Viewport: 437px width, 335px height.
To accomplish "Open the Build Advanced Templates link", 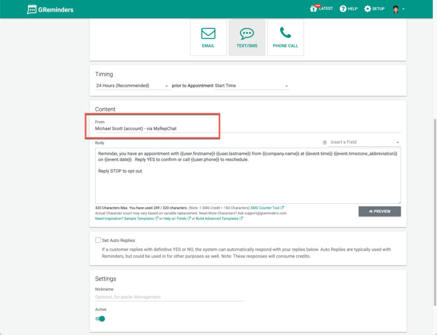I will (x=217, y=218).
